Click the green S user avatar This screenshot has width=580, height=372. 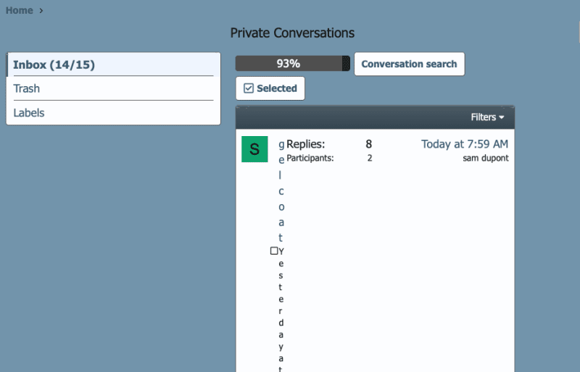254,149
